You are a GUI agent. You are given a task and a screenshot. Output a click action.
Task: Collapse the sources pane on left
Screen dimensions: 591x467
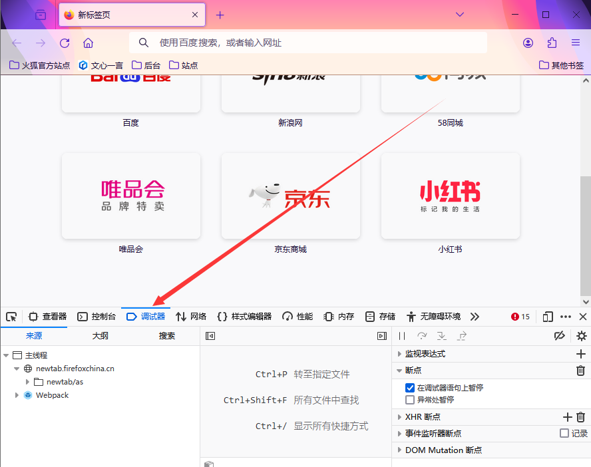click(210, 336)
